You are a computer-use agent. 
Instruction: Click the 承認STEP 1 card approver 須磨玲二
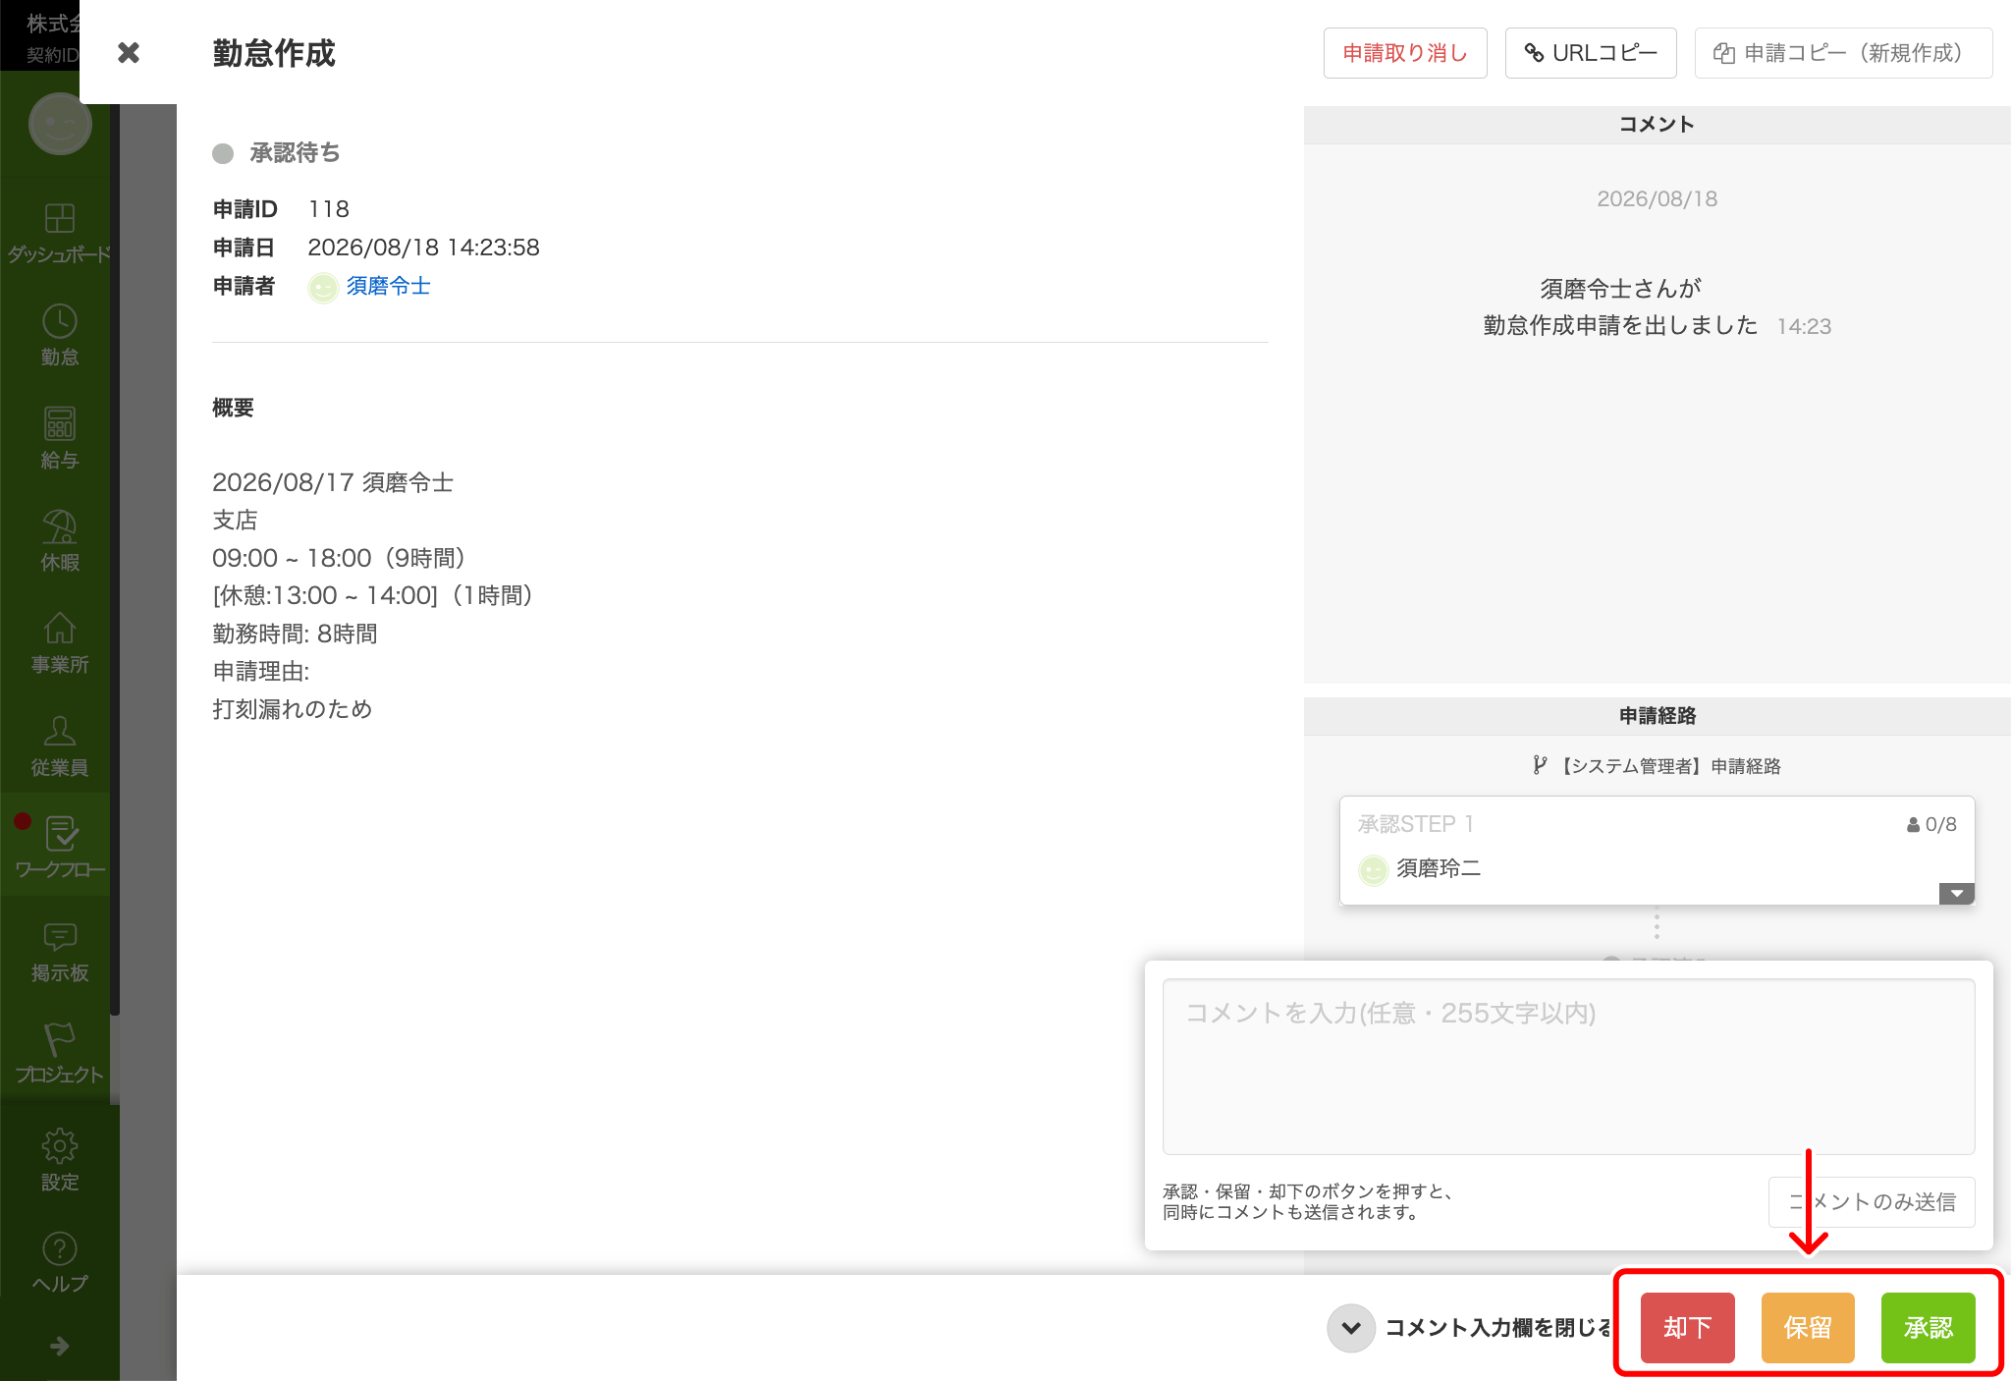1439,868
